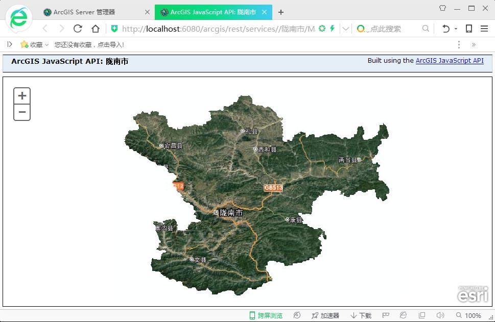Expand the address bar dropdown arrow
Screen dimensions: 495x322
point(346,29)
